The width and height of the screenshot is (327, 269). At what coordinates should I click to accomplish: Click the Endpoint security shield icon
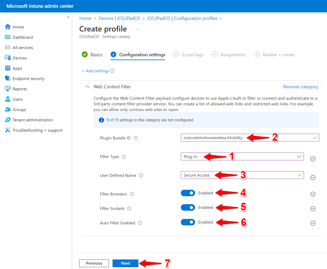coord(8,78)
